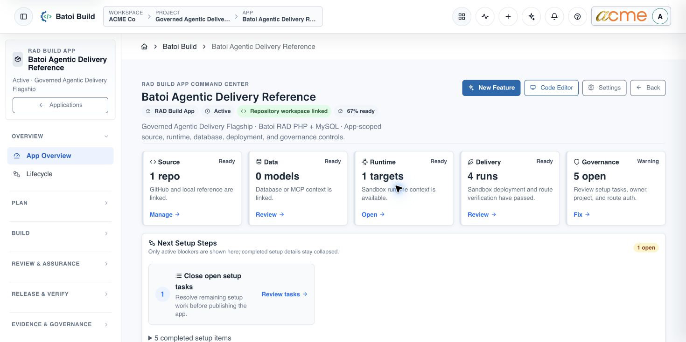Click the Source card code icon
Viewport: 686px width, 342px height.
click(x=153, y=162)
